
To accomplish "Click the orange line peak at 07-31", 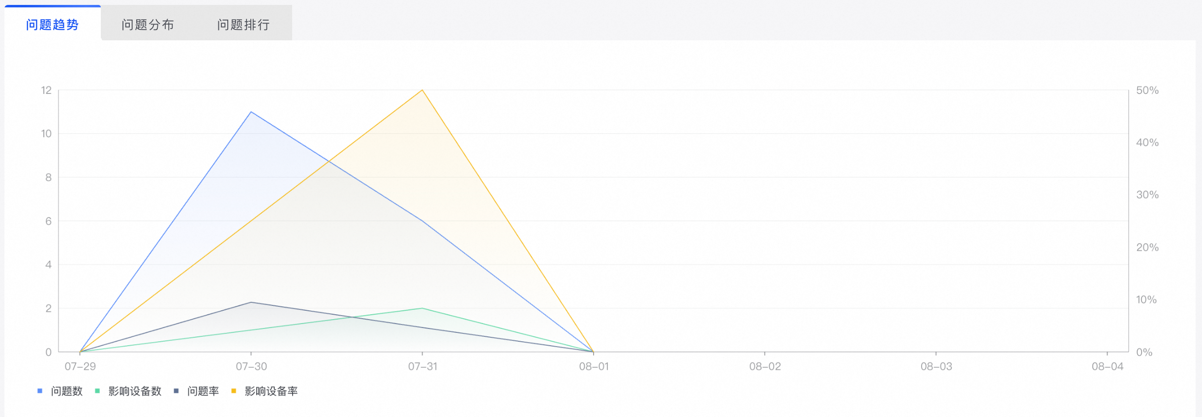I will coord(422,90).
